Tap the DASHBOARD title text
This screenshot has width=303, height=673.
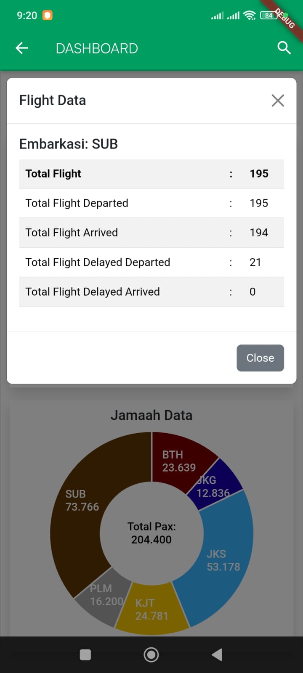tap(97, 48)
